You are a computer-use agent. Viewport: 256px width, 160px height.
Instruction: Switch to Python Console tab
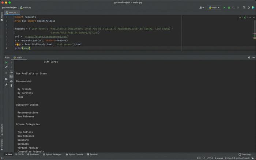point(74,155)
